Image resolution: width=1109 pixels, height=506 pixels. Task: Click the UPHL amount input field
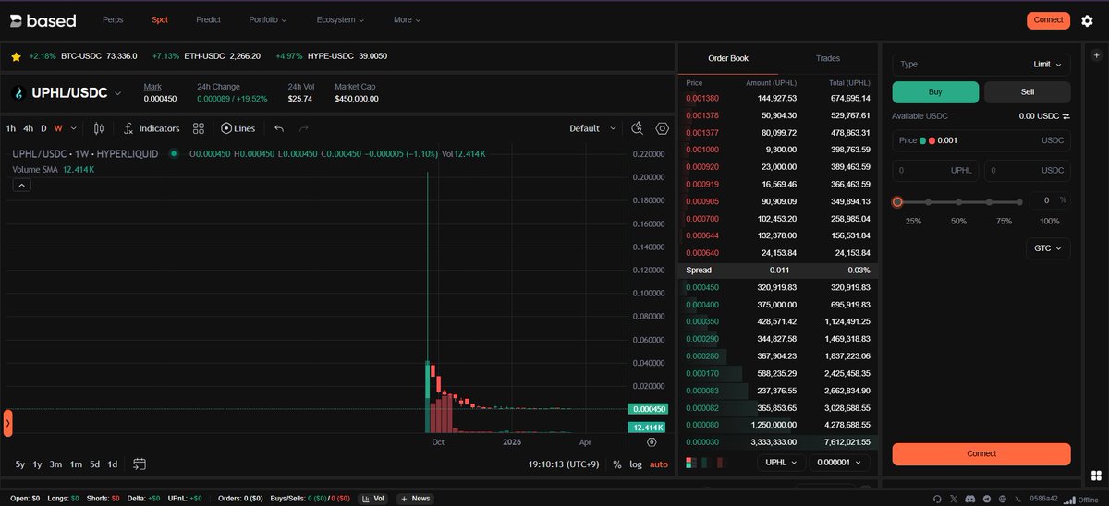point(935,171)
